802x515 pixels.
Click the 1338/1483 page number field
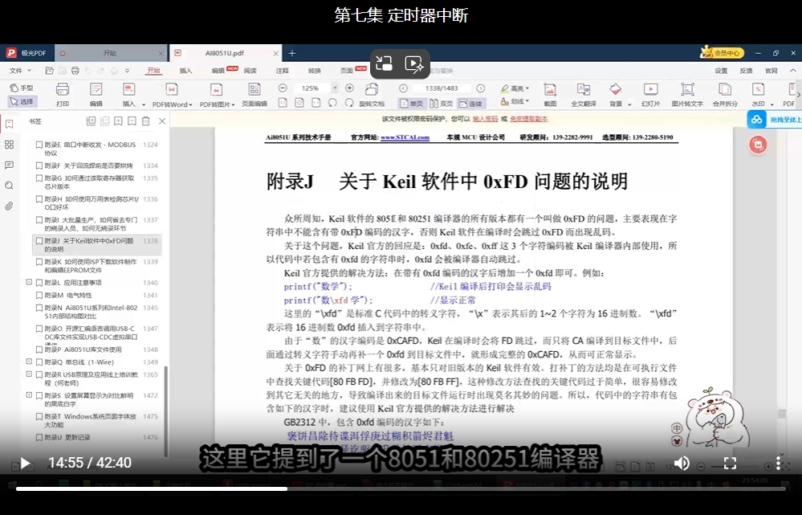(442, 88)
